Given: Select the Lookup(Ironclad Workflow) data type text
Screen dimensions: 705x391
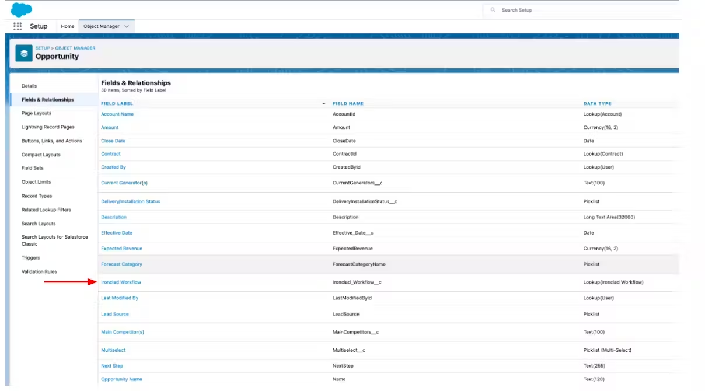Looking at the screenshot, I should tap(613, 282).
